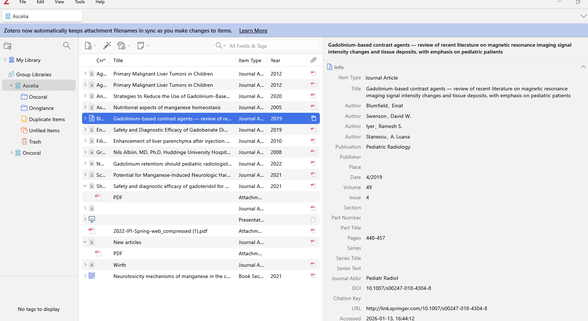Collapse the Info section chevron
588x321 pixels.
(583, 67)
